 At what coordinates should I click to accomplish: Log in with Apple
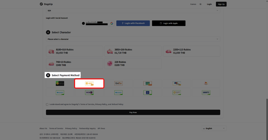(169, 23)
